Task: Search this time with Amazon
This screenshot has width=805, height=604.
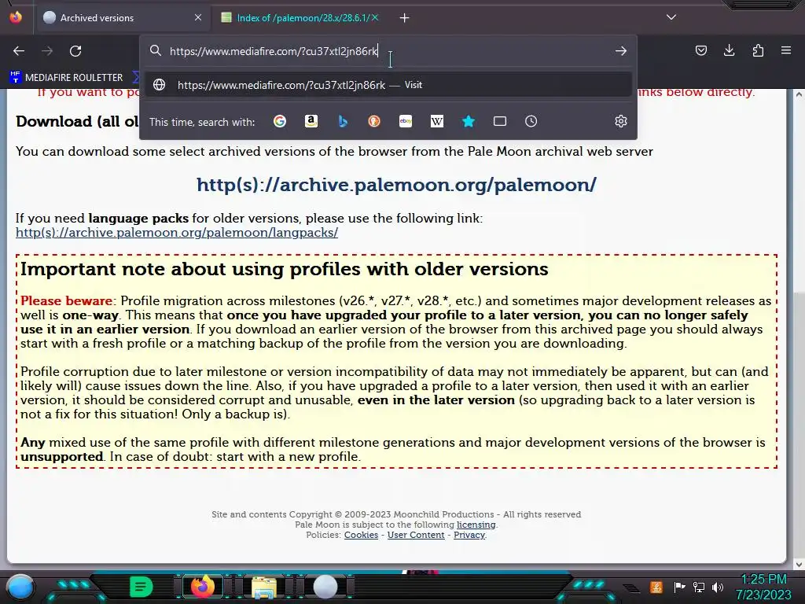Action: [311, 121]
